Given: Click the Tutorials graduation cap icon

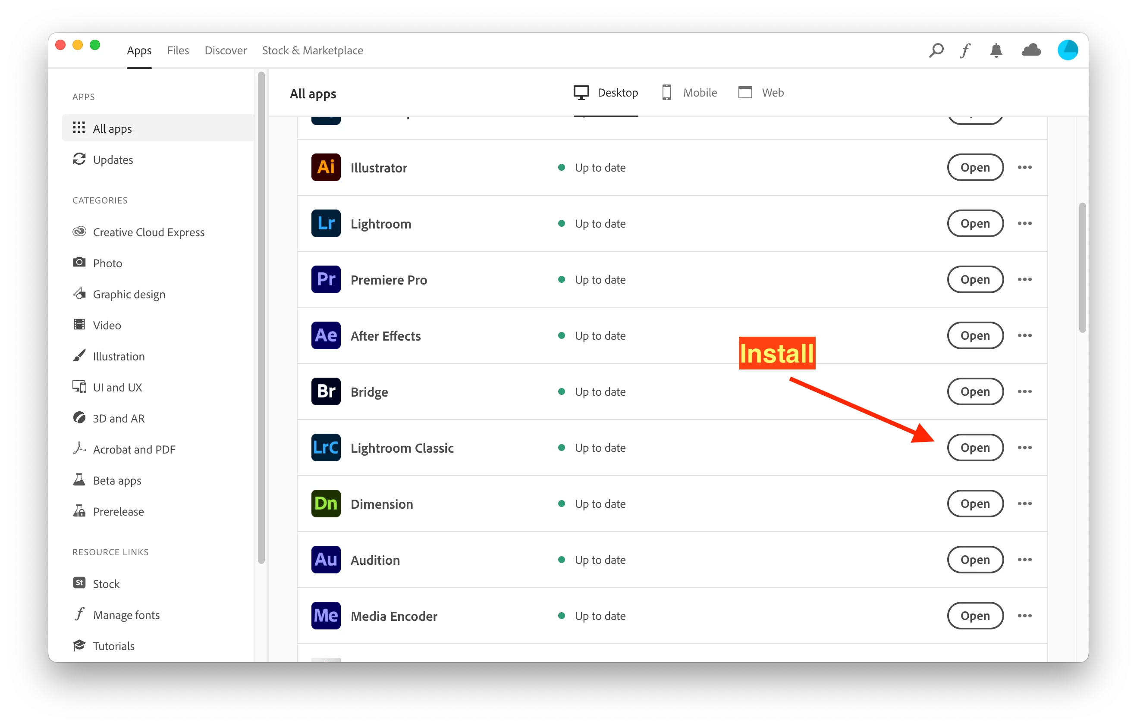Looking at the screenshot, I should tap(79, 645).
